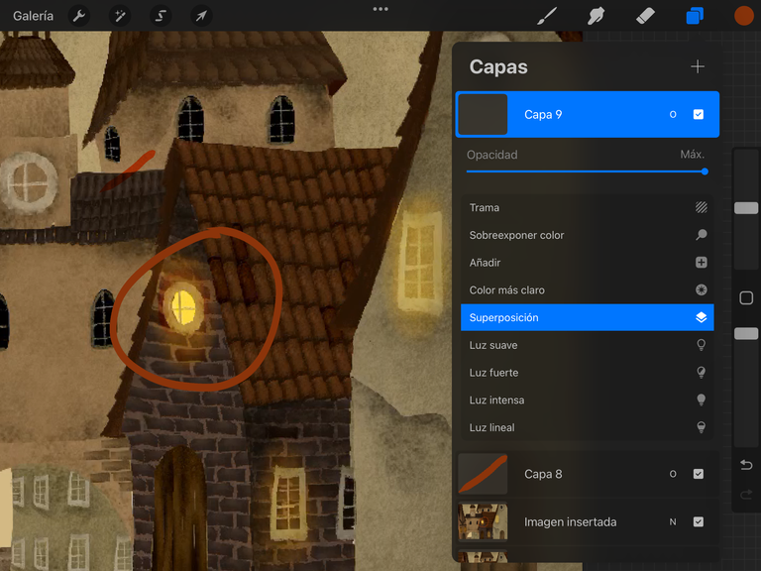The width and height of the screenshot is (761, 571).
Task: Adjust the brush opacity sidebar slider
Action: point(746,333)
